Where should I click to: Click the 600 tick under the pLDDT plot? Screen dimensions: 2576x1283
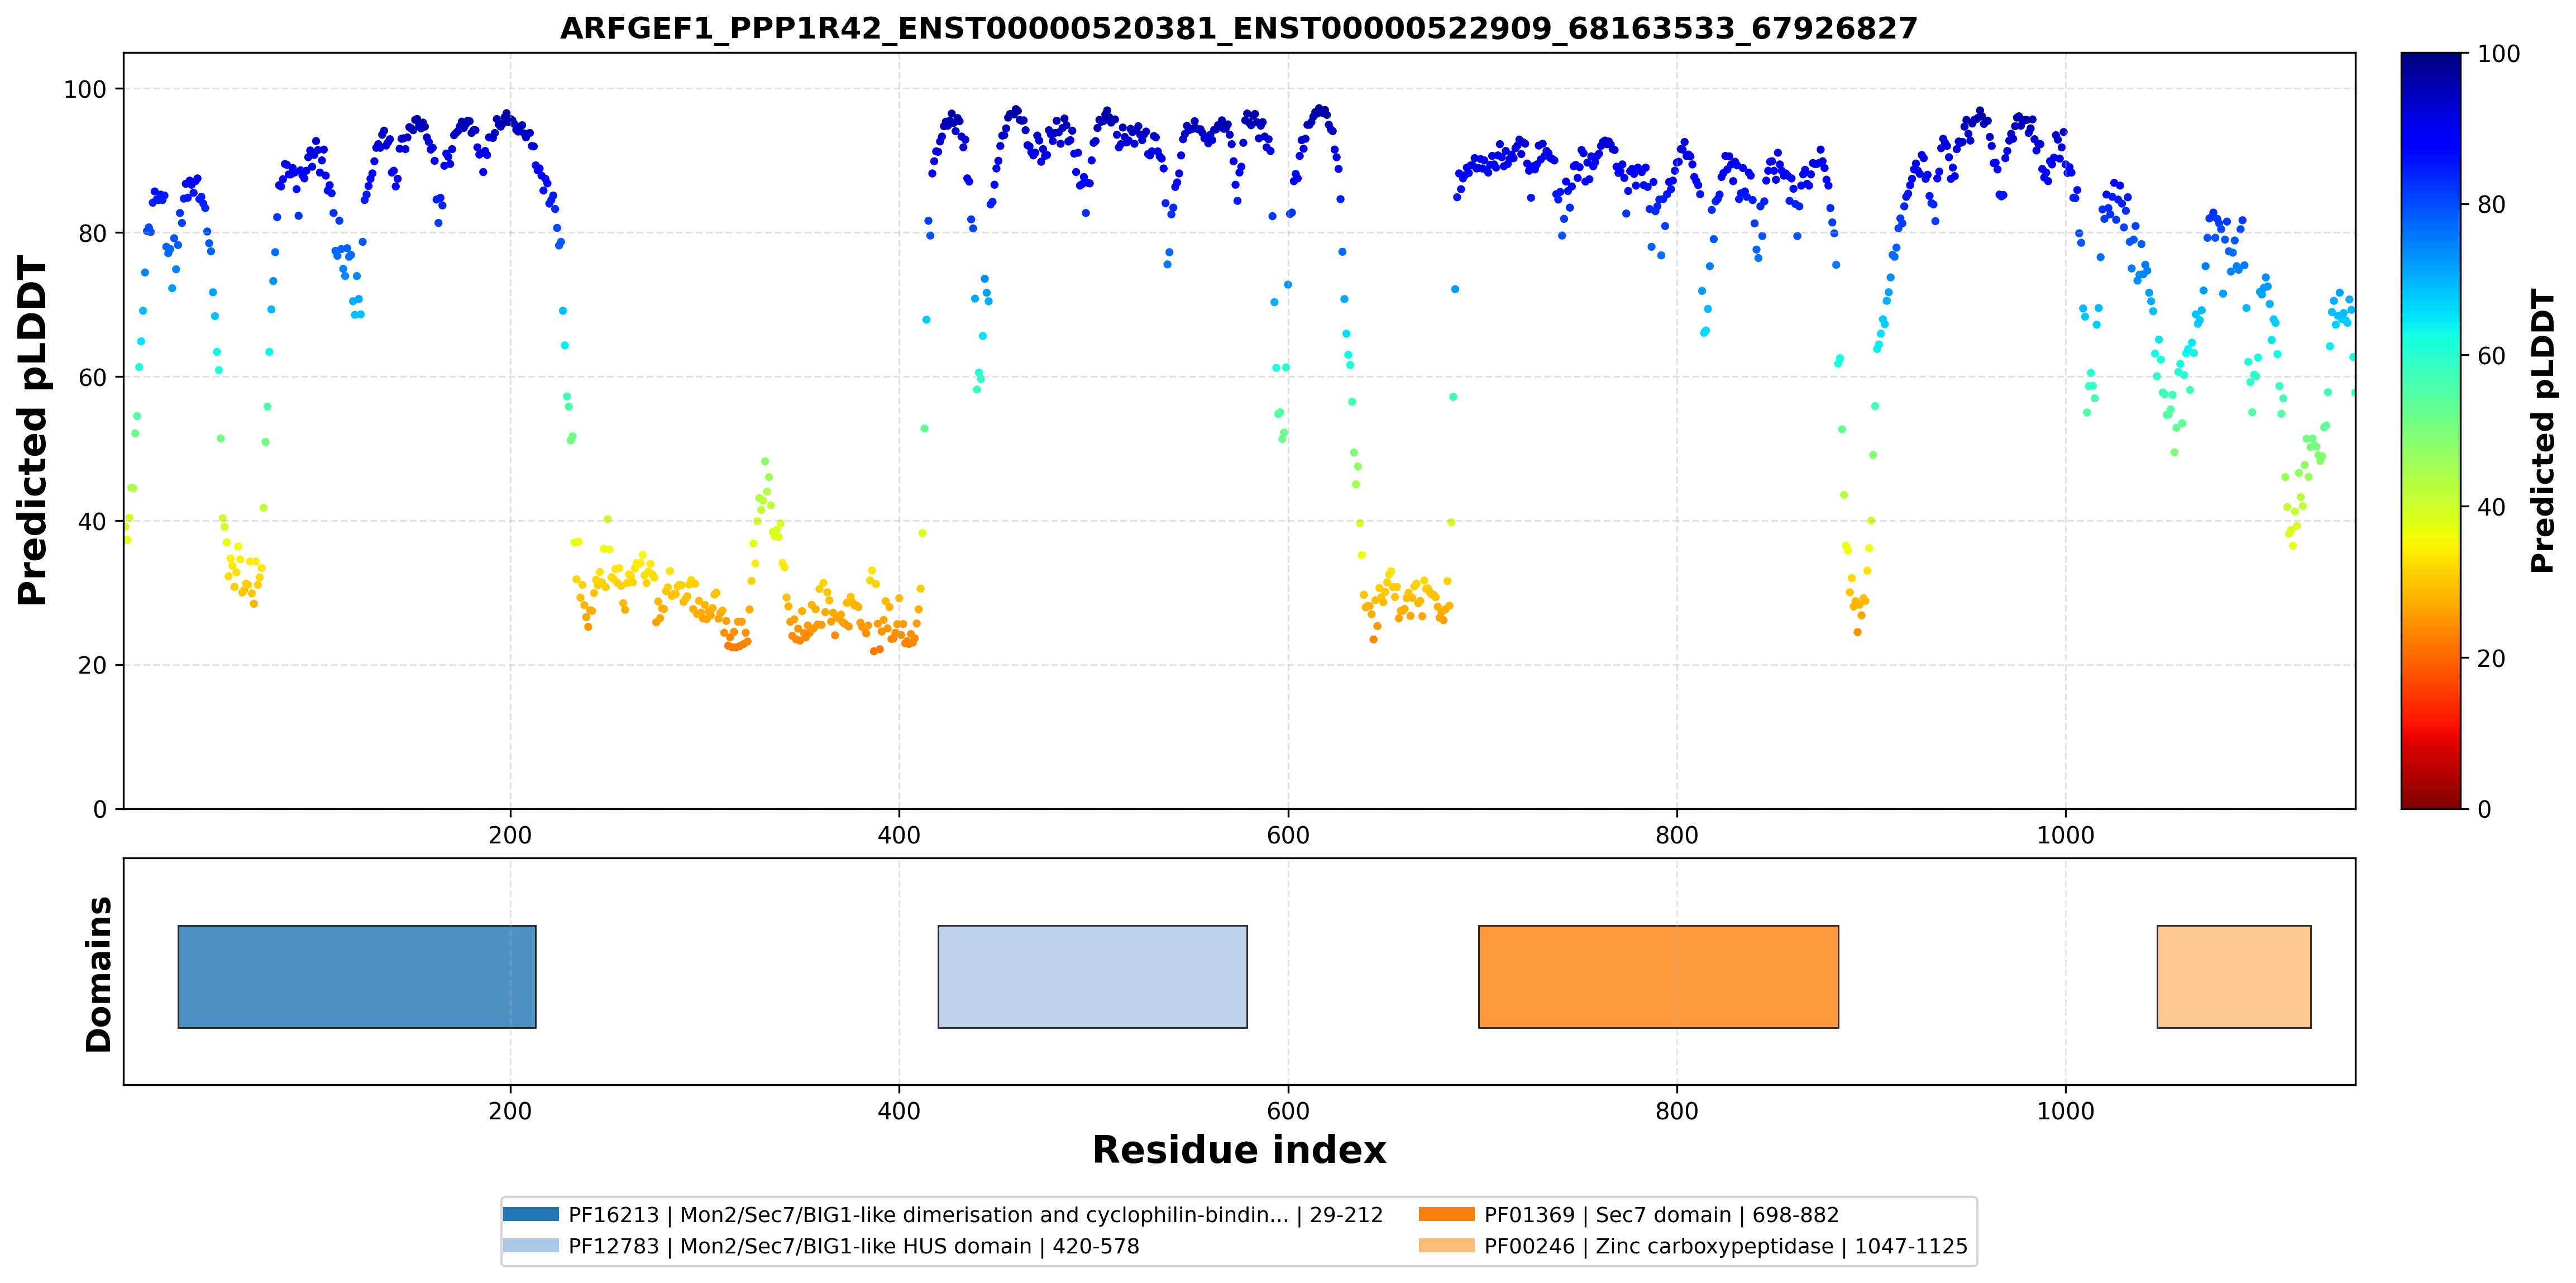pyautogui.click(x=1288, y=835)
